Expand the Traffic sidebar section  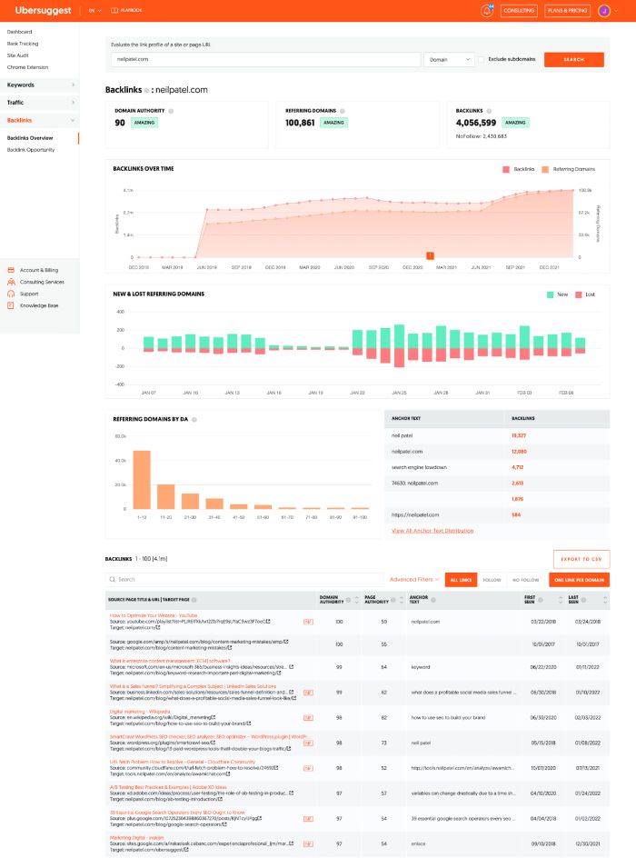point(40,103)
